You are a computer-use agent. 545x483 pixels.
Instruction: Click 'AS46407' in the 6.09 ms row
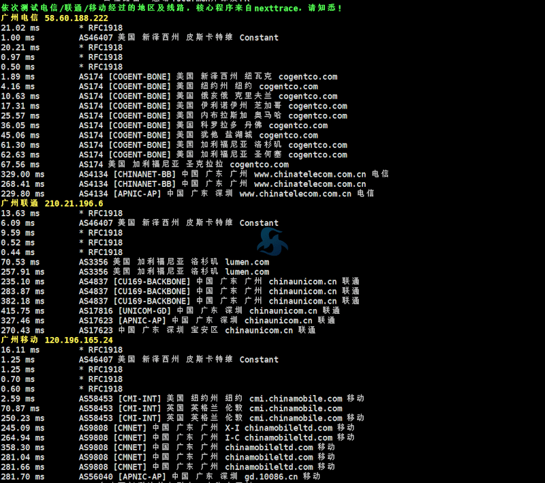[96, 223]
